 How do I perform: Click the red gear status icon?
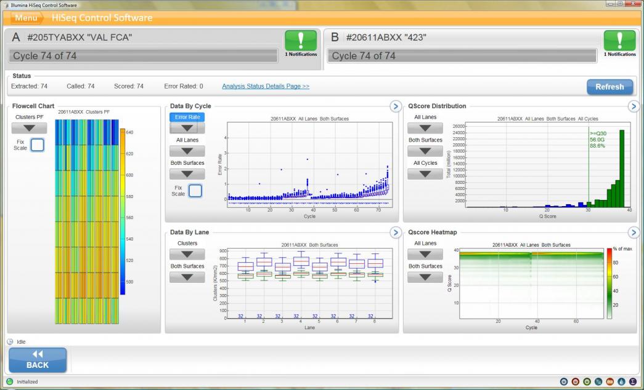(x=576, y=381)
